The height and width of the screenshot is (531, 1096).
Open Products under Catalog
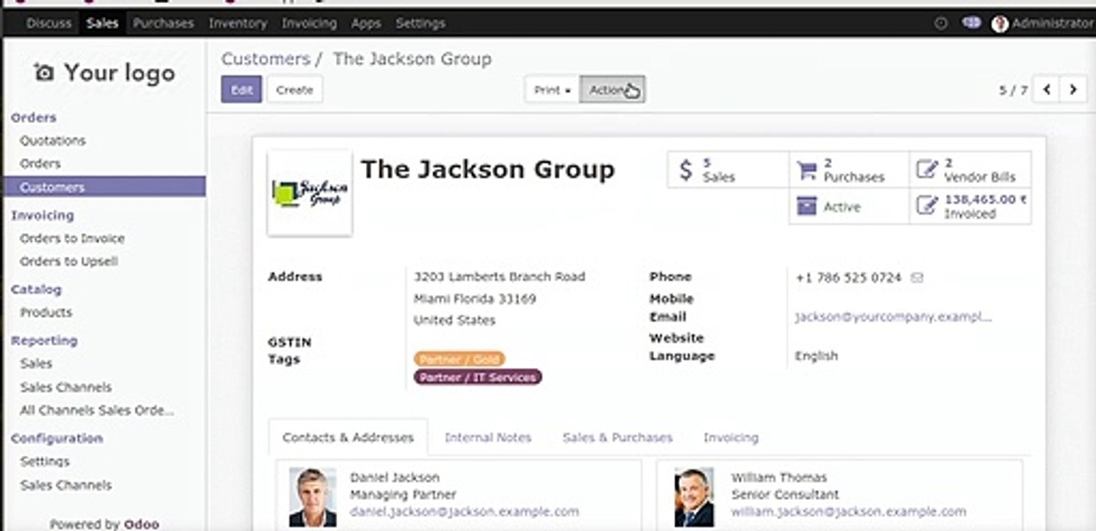(46, 312)
